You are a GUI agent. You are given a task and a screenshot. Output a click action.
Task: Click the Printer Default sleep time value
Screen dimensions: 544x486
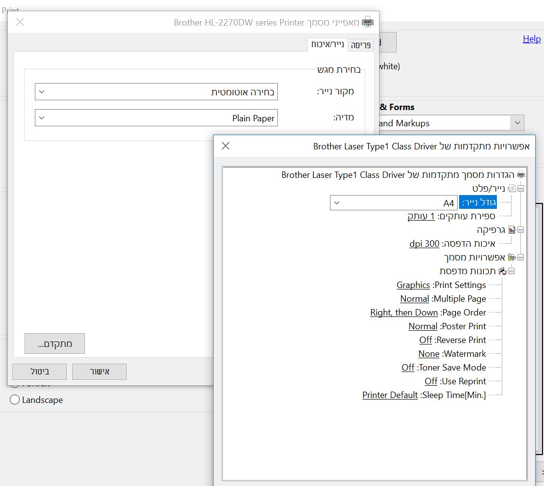[390, 395]
